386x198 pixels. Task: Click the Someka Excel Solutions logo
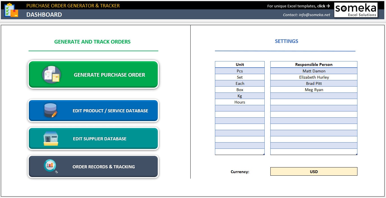356,10
